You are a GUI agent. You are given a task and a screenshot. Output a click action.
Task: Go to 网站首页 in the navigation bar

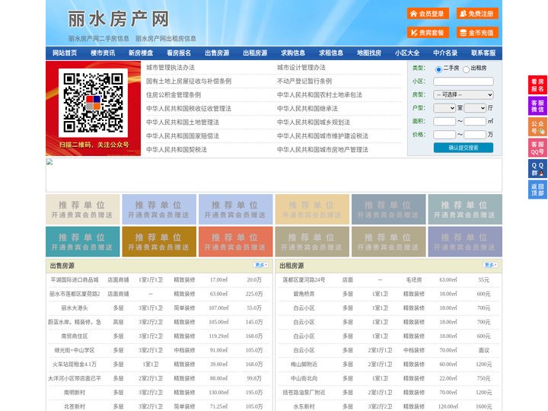(x=65, y=53)
